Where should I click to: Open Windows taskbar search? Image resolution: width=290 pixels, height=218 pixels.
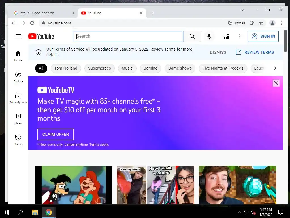click(x=20, y=212)
